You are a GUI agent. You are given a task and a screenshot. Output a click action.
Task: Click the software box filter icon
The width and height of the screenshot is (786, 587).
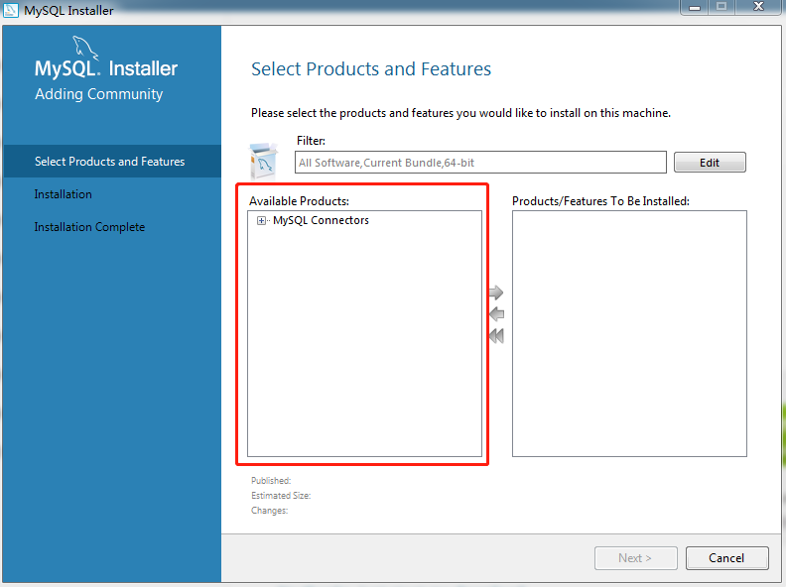pos(263,161)
